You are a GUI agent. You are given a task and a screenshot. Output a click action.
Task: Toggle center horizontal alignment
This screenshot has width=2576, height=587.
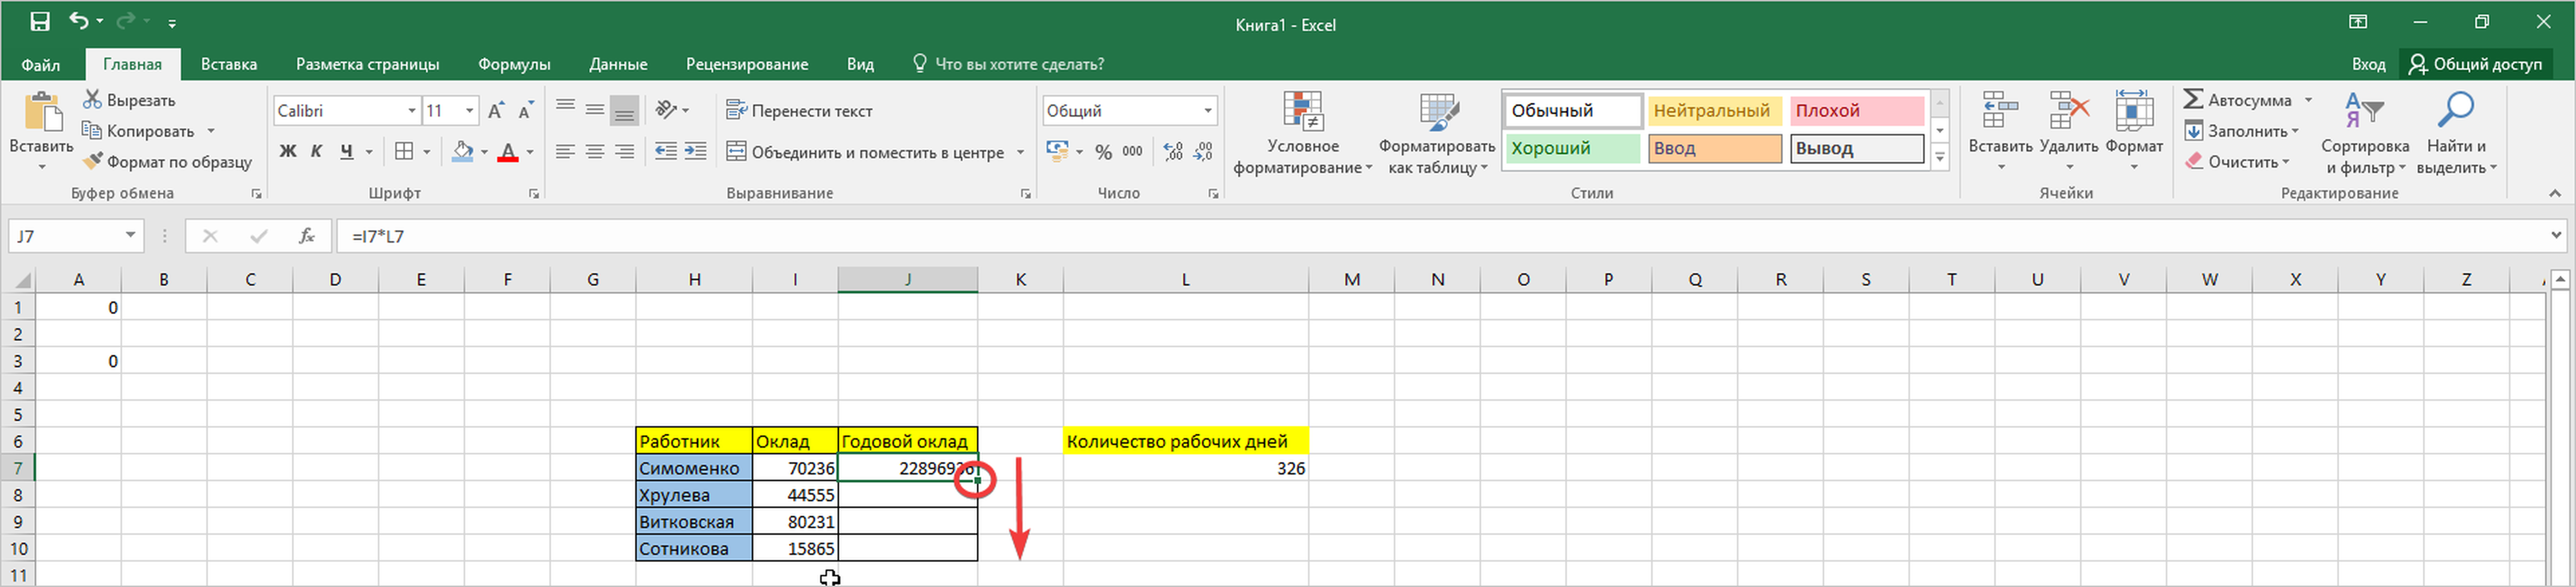[595, 152]
